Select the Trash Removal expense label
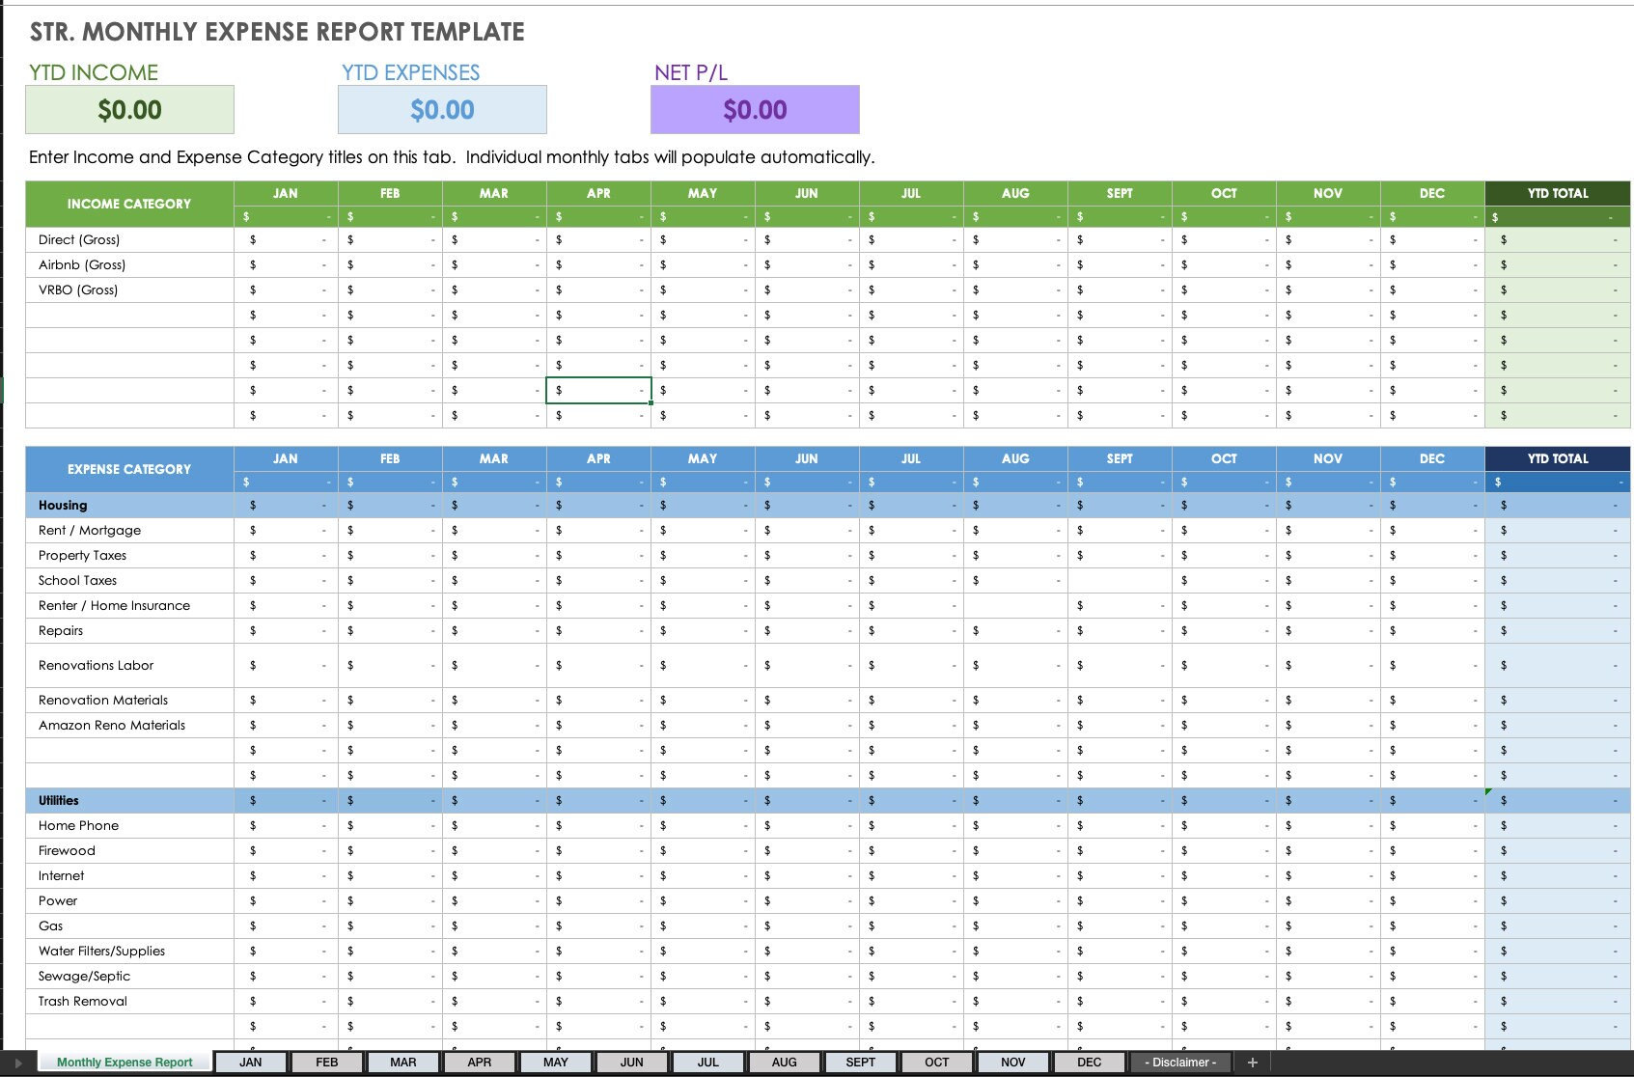1634x1077 pixels. (83, 1001)
